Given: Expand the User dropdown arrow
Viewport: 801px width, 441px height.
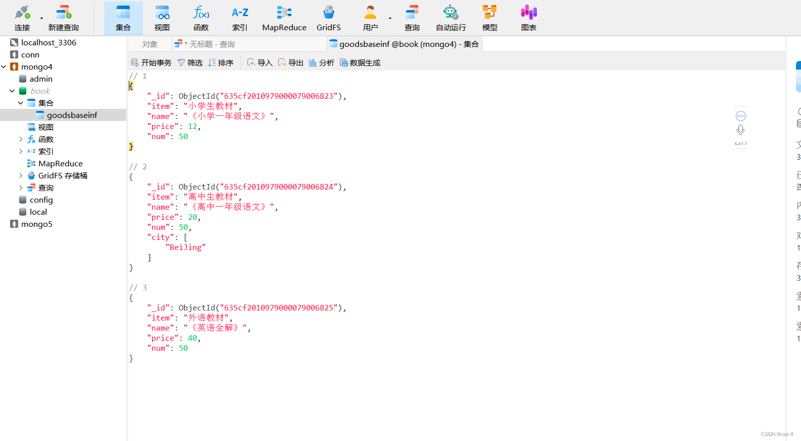Looking at the screenshot, I should [x=390, y=18].
